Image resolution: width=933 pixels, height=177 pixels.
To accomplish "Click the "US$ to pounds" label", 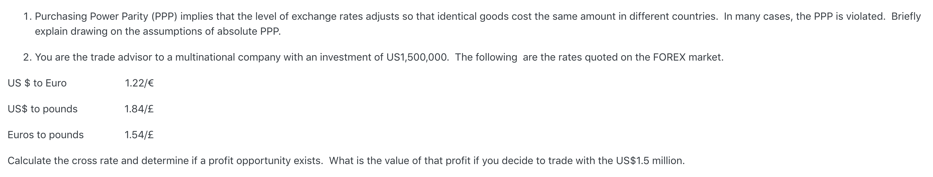I will (42, 109).
